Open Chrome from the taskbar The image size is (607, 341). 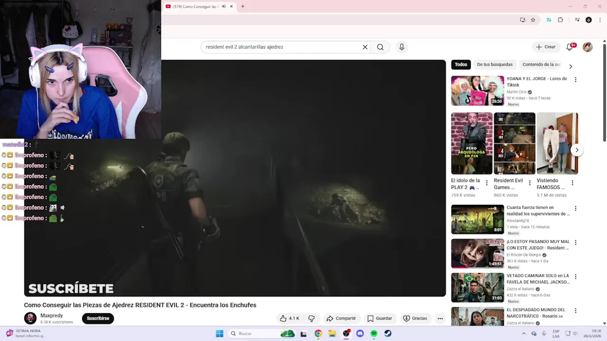(318, 333)
